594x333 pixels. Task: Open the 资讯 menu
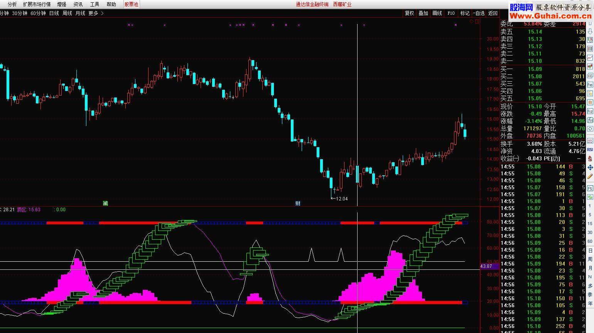tap(78, 4)
